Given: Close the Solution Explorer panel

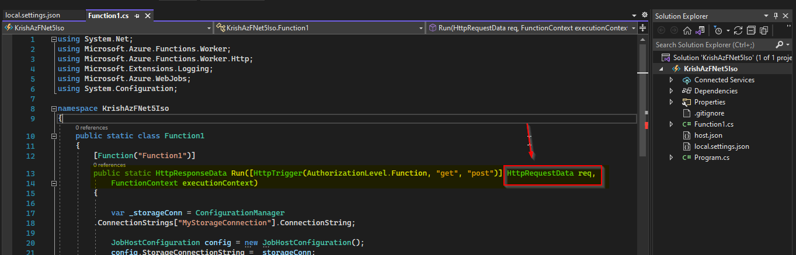Looking at the screenshot, I should (787, 16).
